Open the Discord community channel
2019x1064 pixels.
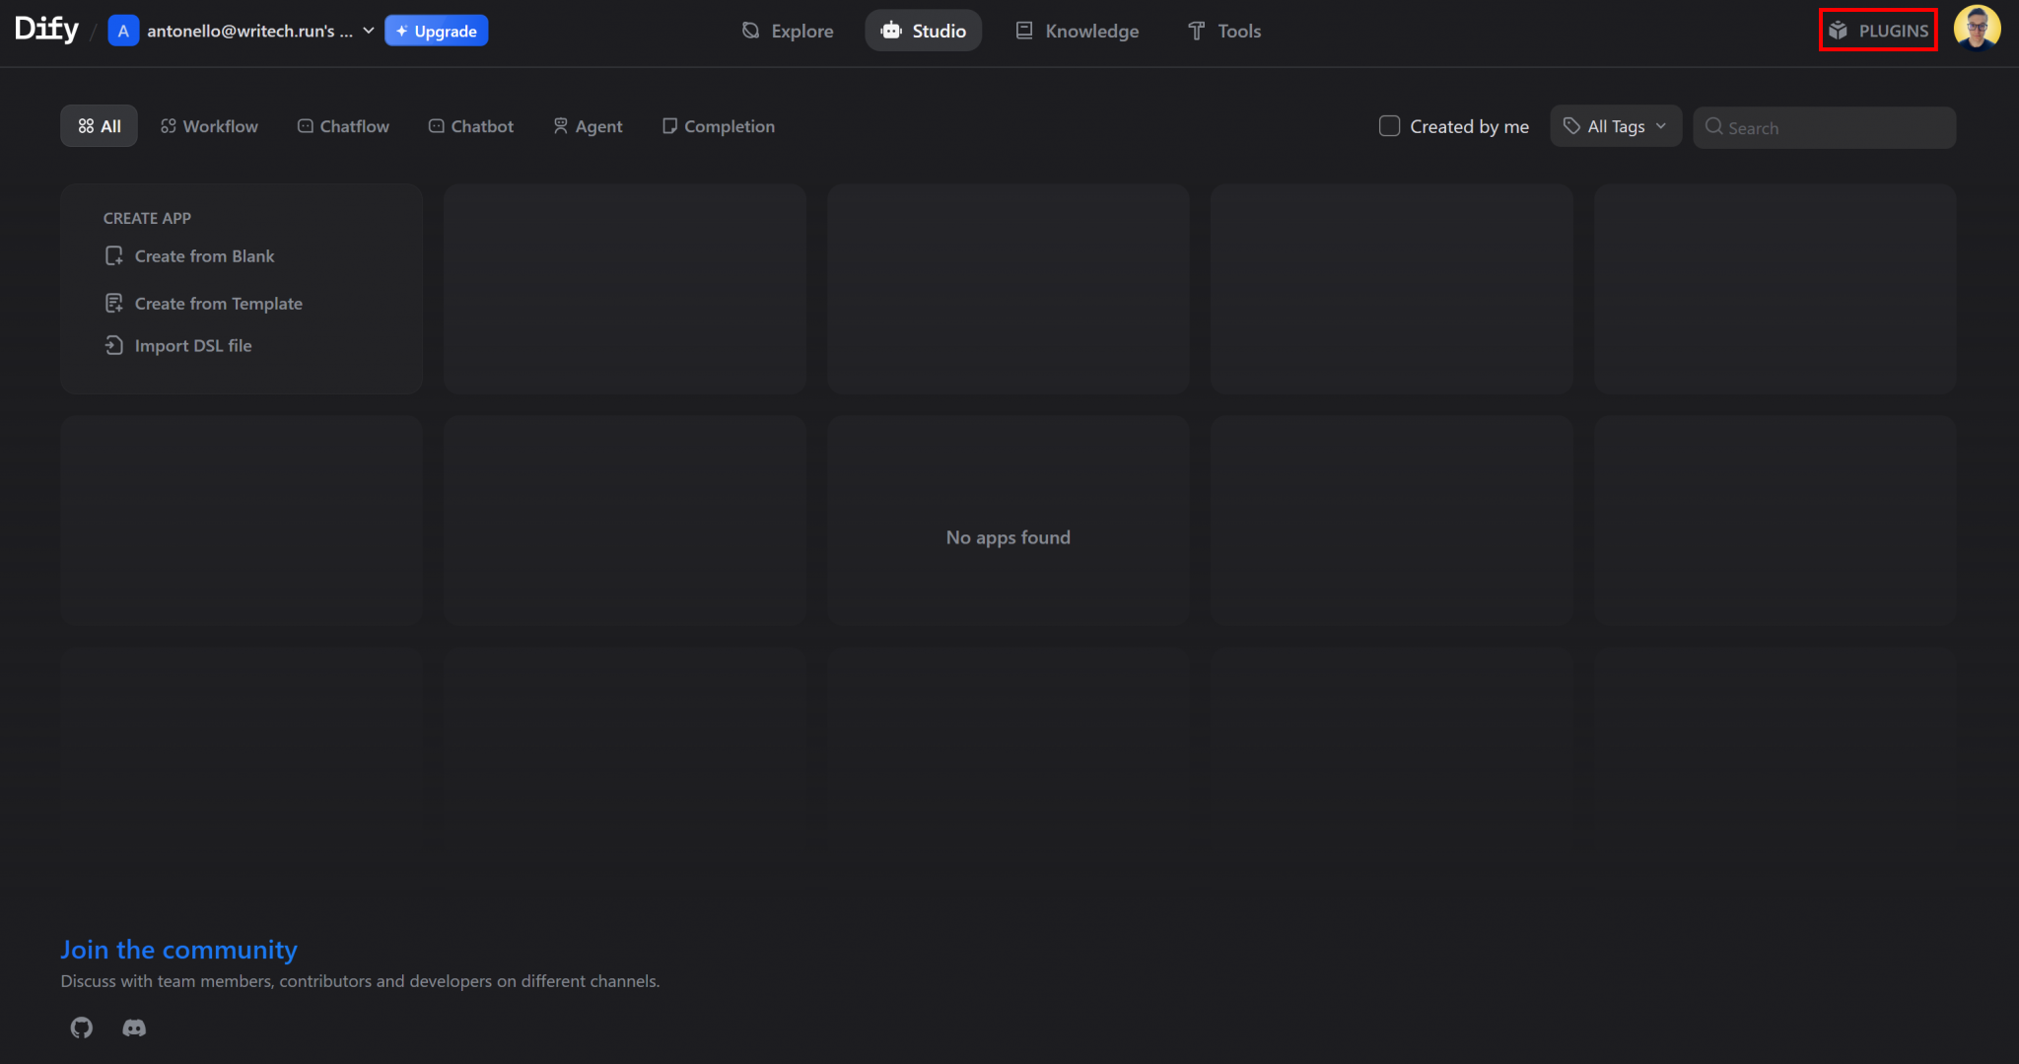click(134, 1028)
